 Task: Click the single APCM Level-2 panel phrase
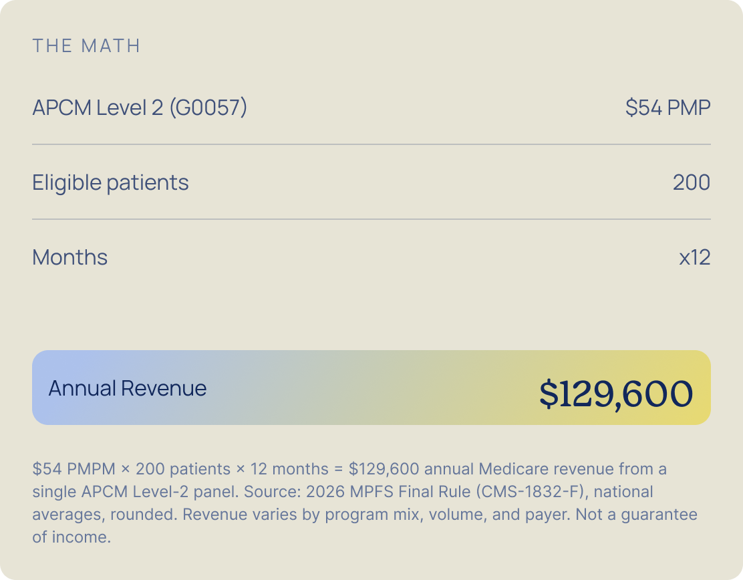tap(135, 491)
